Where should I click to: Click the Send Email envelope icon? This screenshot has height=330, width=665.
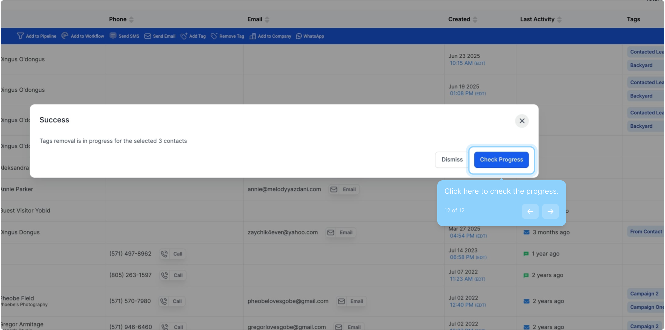(x=148, y=36)
